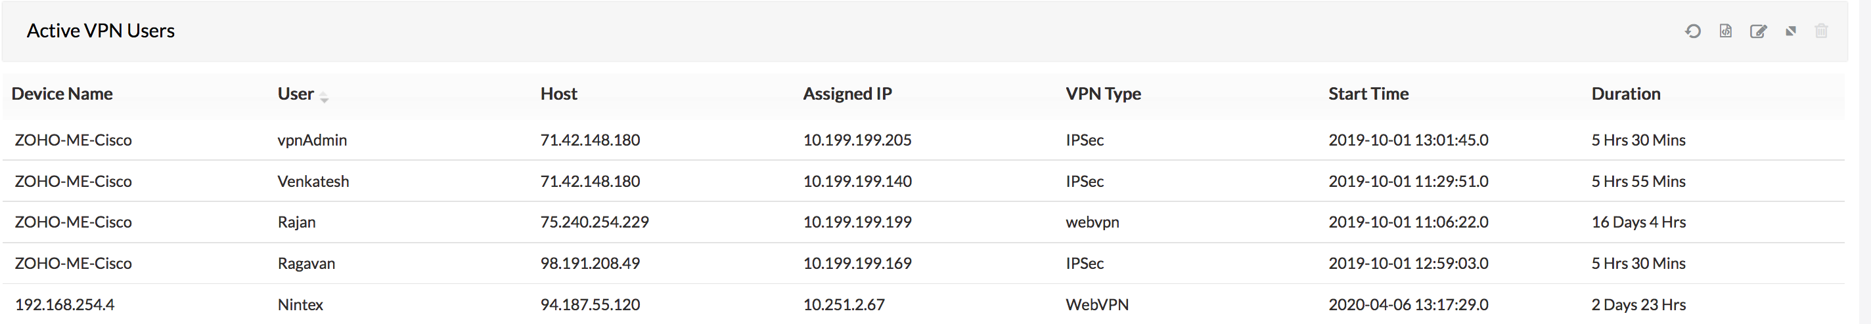Click the Active VPN Users title
The height and width of the screenshot is (324, 1871).
(101, 31)
